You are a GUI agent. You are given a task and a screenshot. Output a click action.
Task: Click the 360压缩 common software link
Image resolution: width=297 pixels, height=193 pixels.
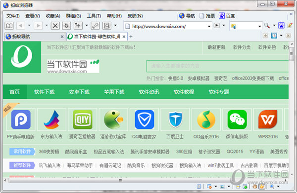point(184,152)
